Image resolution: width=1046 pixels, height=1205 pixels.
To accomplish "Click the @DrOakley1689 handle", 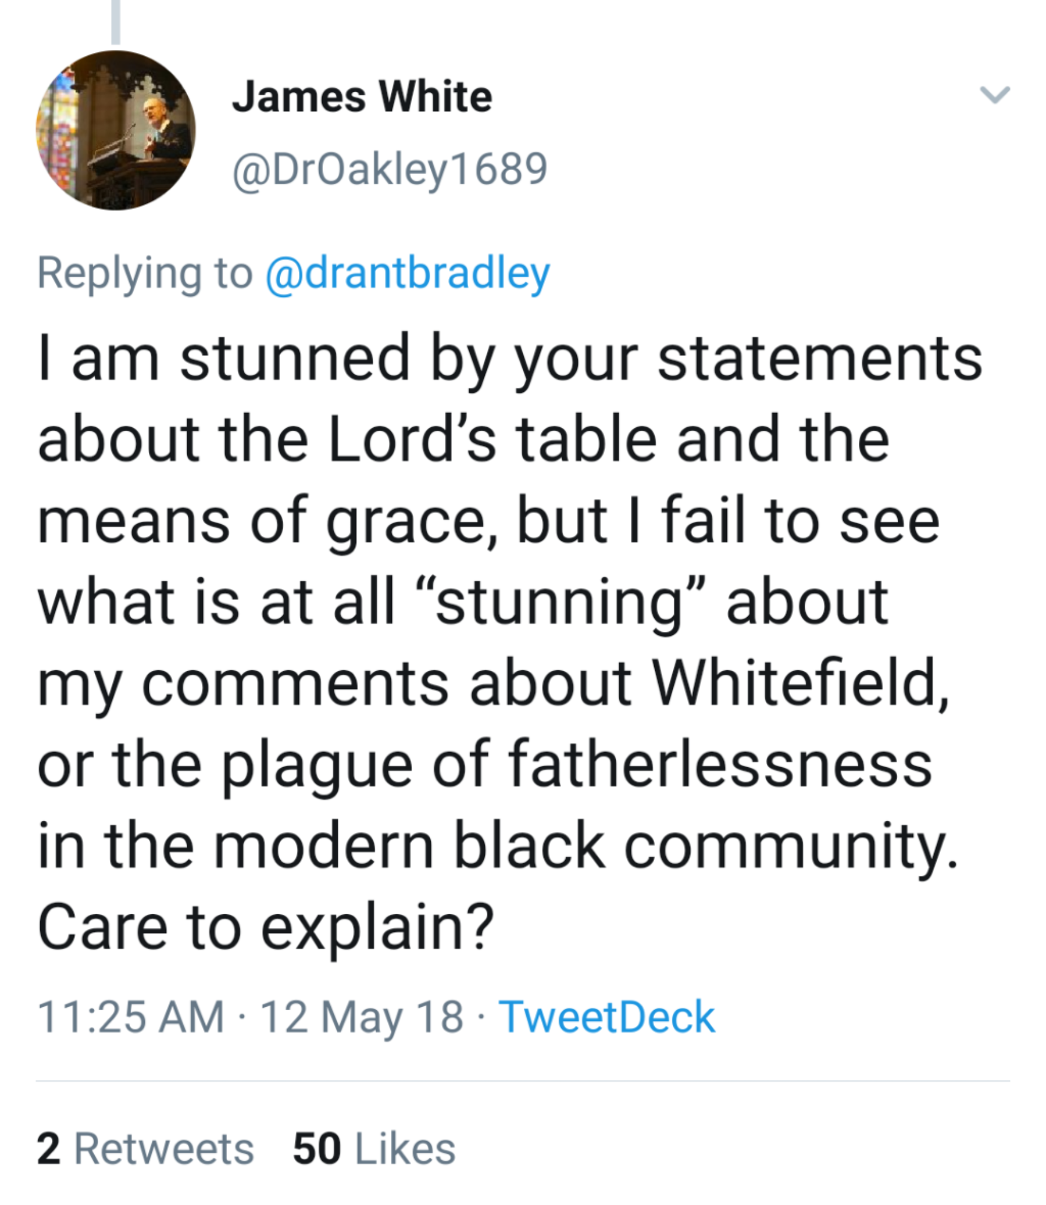I will coord(390,169).
